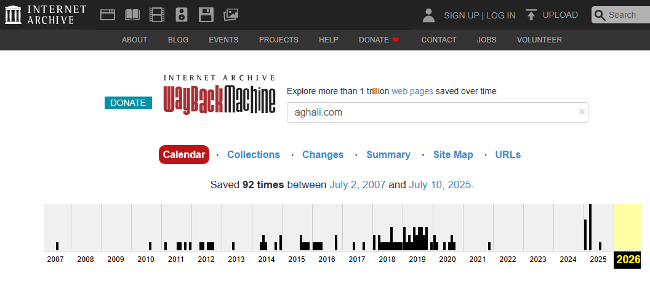Select year 2019 on the timeline

[417, 259]
